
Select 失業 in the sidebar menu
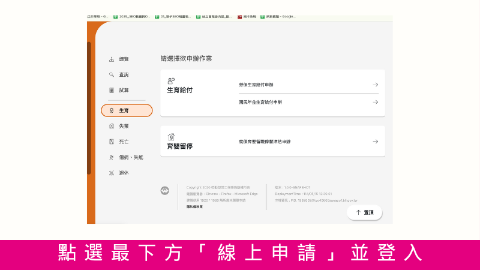click(x=124, y=126)
